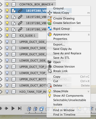Click the blue new component feature in timeline

point(42,109)
